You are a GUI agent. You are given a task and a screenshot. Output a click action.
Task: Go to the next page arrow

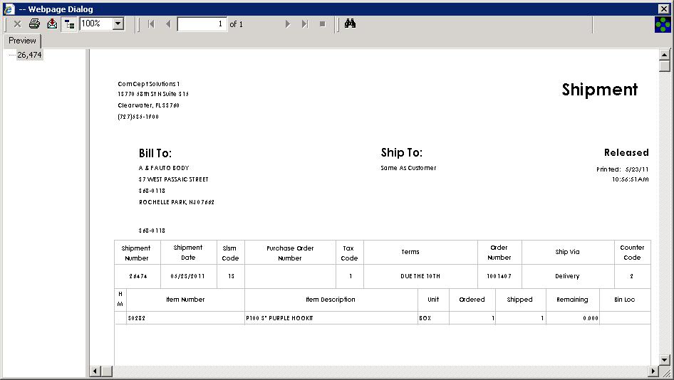[x=288, y=23]
